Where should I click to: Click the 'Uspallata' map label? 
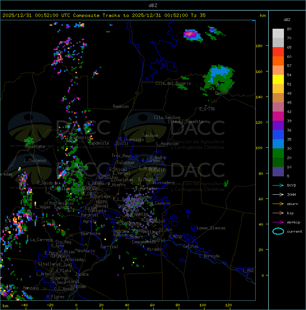click(35, 147)
